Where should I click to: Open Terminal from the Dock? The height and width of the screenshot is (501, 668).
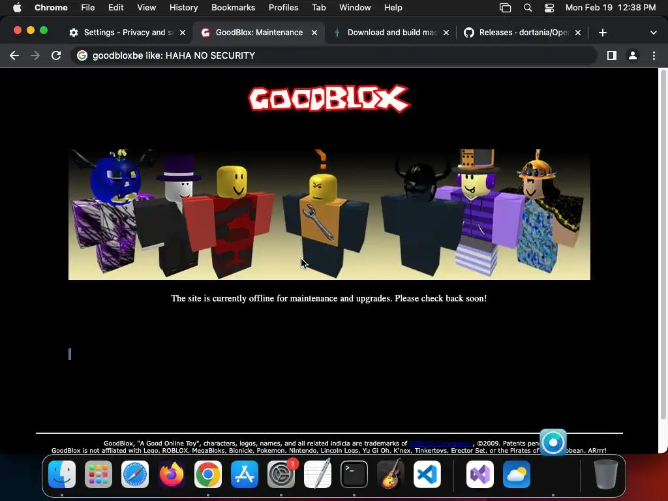354,474
